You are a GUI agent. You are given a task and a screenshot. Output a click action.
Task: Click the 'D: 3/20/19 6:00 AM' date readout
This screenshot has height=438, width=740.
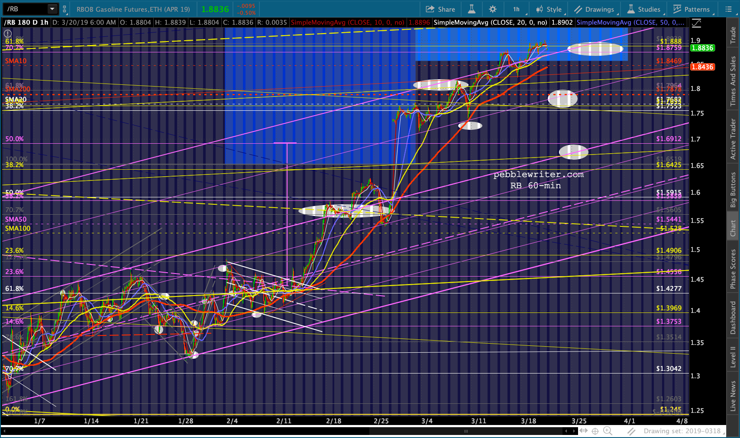pyautogui.click(x=84, y=23)
